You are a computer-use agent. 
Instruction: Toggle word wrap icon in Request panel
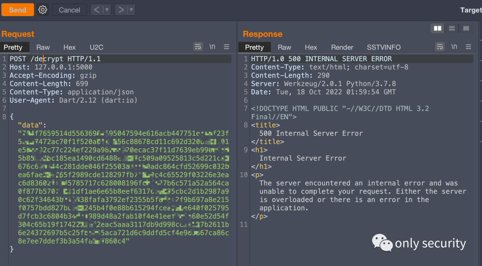pyautogui.click(x=198, y=47)
